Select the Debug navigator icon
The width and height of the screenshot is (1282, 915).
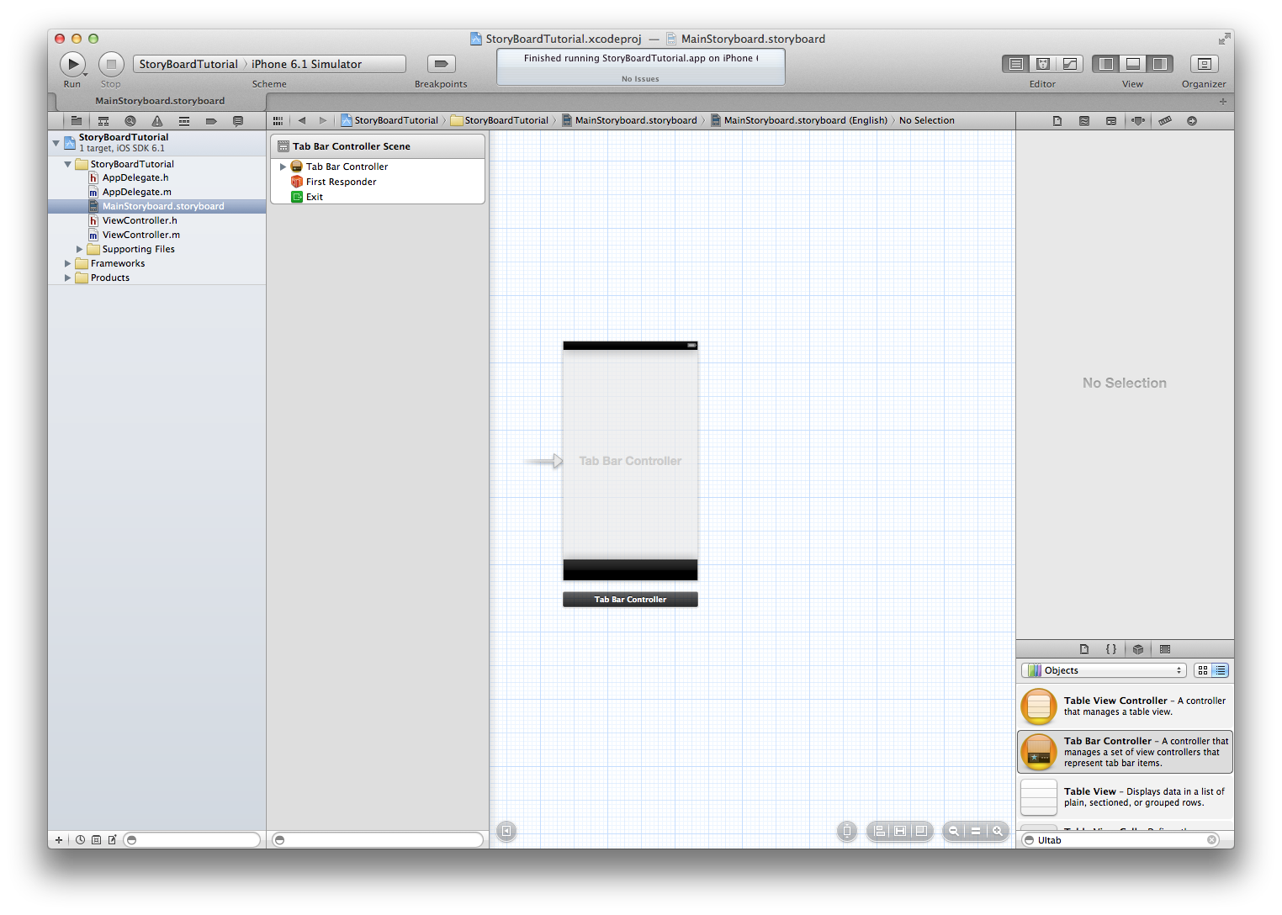pyautogui.click(x=184, y=121)
